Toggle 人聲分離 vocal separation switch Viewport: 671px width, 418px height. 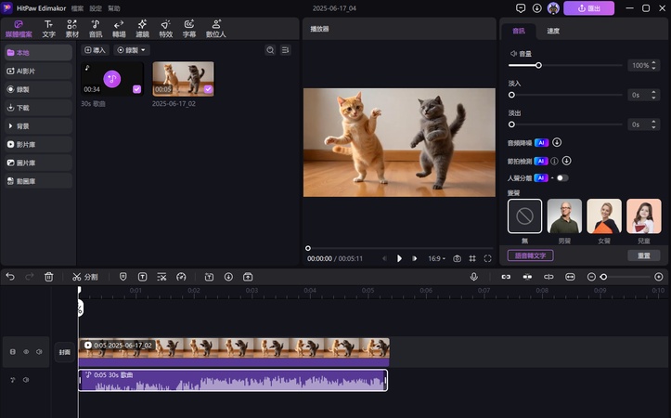click(562, 177)
